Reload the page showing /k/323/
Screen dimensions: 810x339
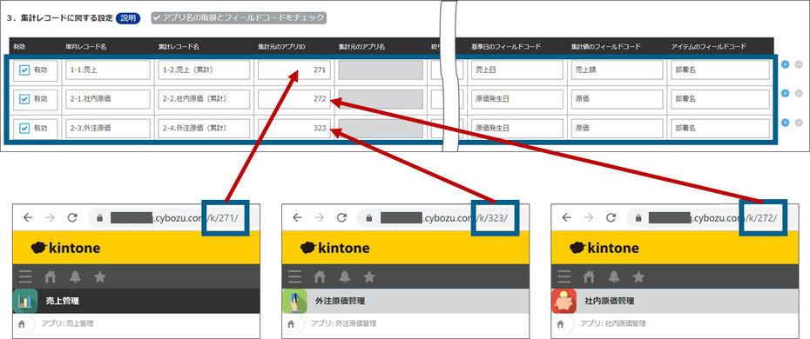click(x=341, y=217)
